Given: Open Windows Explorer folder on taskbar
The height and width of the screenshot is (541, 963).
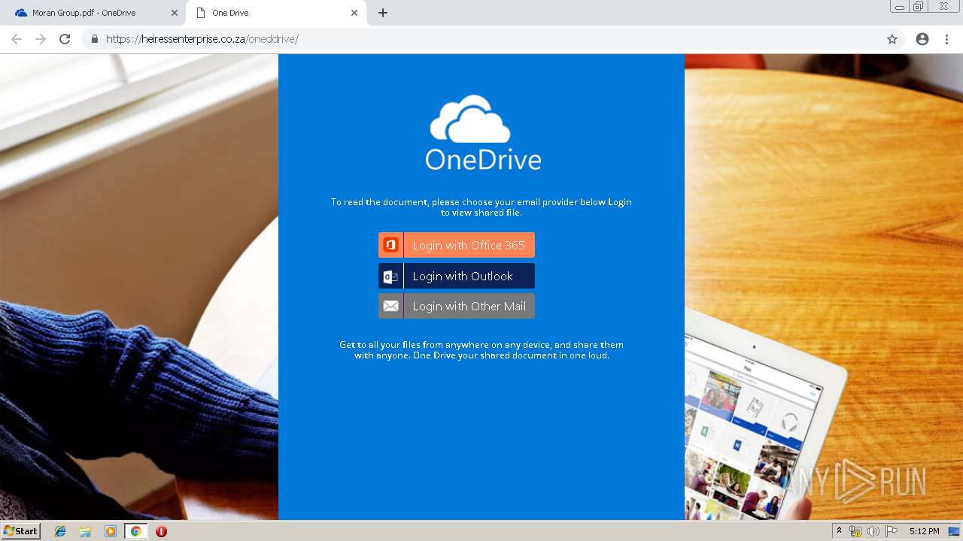Looking at the screenshot, I should click(85, 531).
